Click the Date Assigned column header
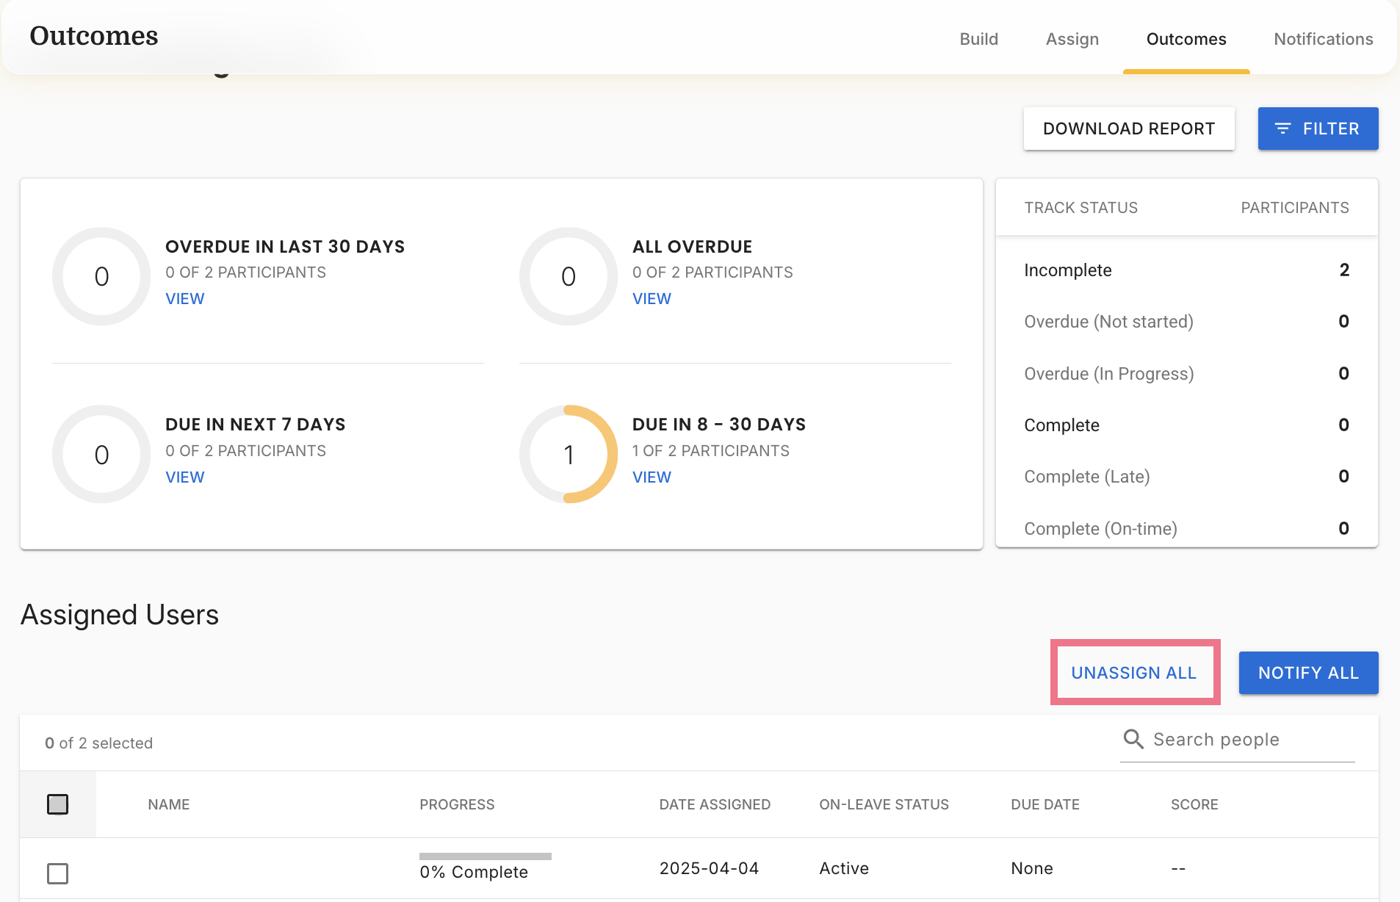The width and height of the screenshot is (1400, 902). click(x=715, y=804)
